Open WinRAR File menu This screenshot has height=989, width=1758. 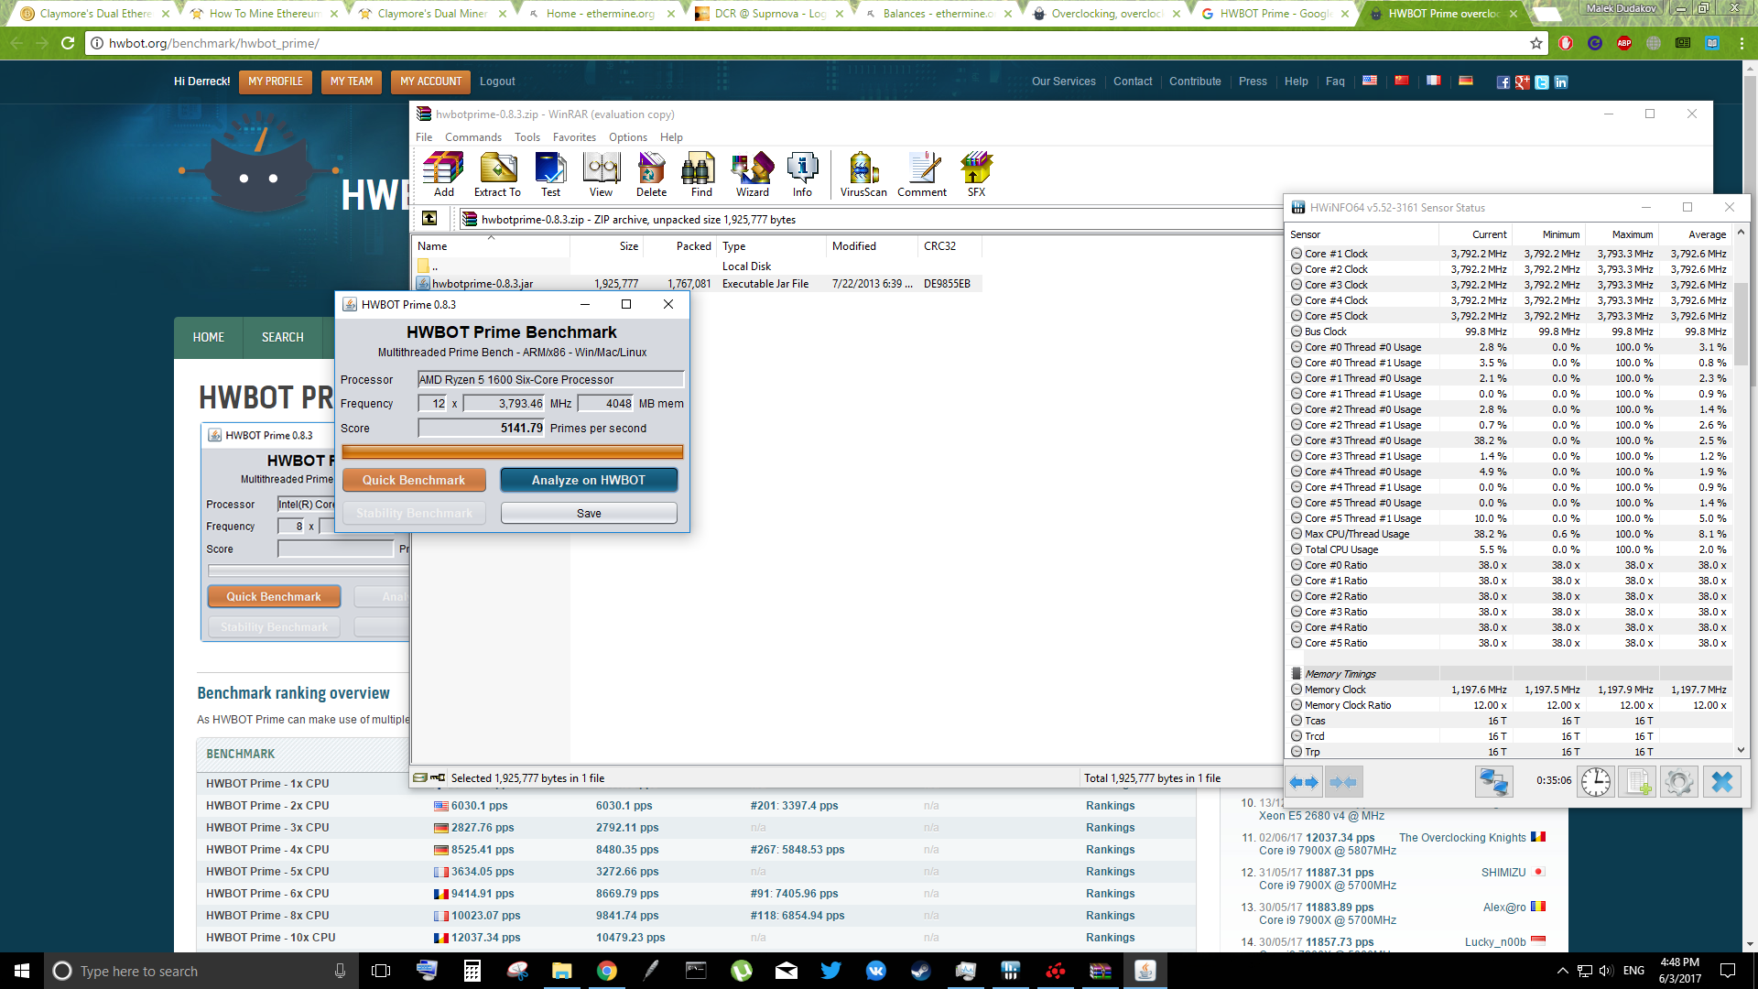pyautogui.click(x=424, y=137)
